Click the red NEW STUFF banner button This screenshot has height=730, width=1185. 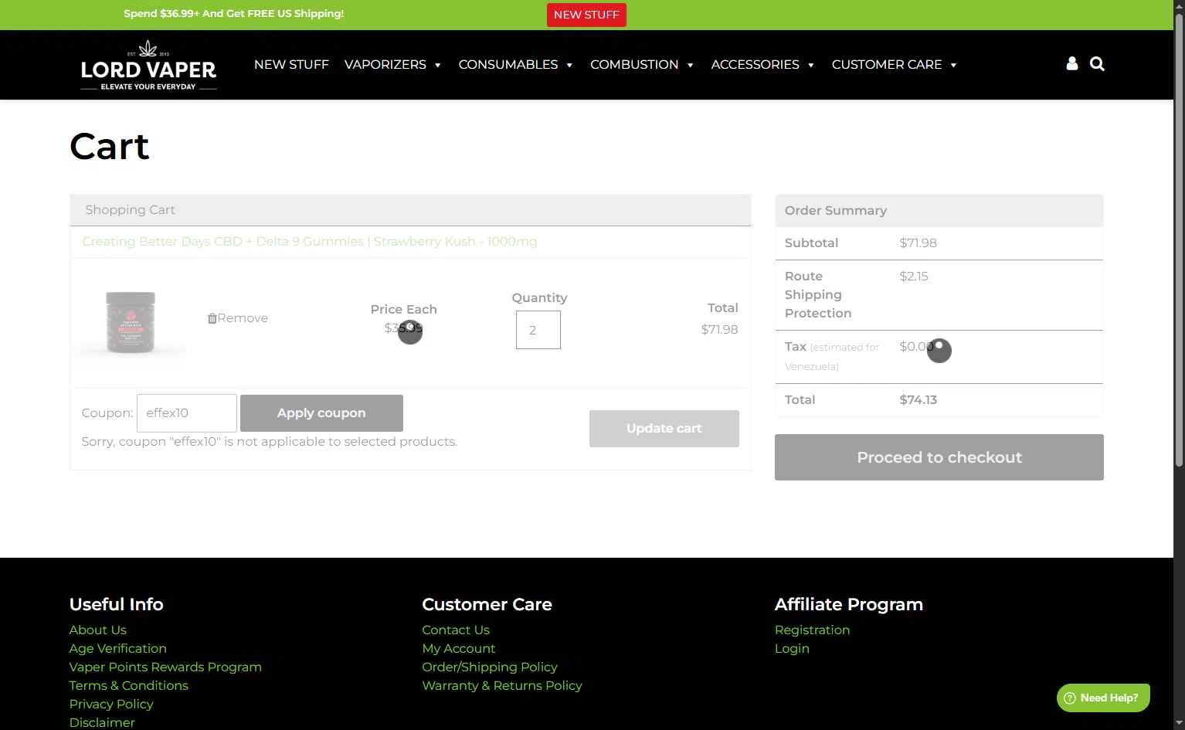pos(586,15)
